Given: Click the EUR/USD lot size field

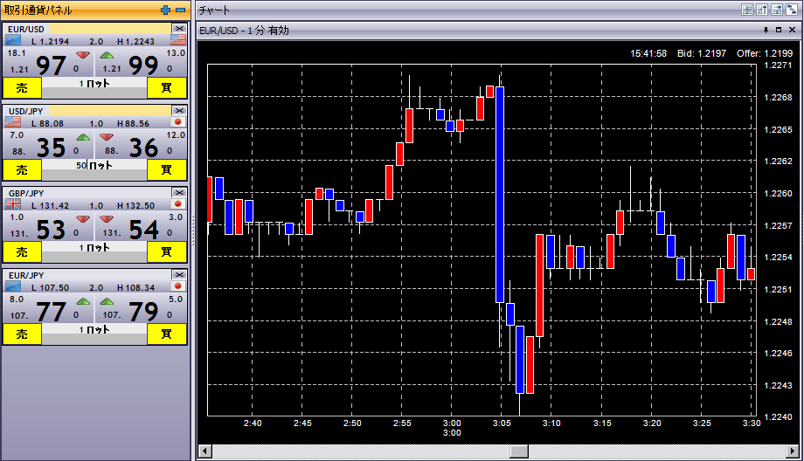Looking at the screenshot, I should (x=94, y=84).
